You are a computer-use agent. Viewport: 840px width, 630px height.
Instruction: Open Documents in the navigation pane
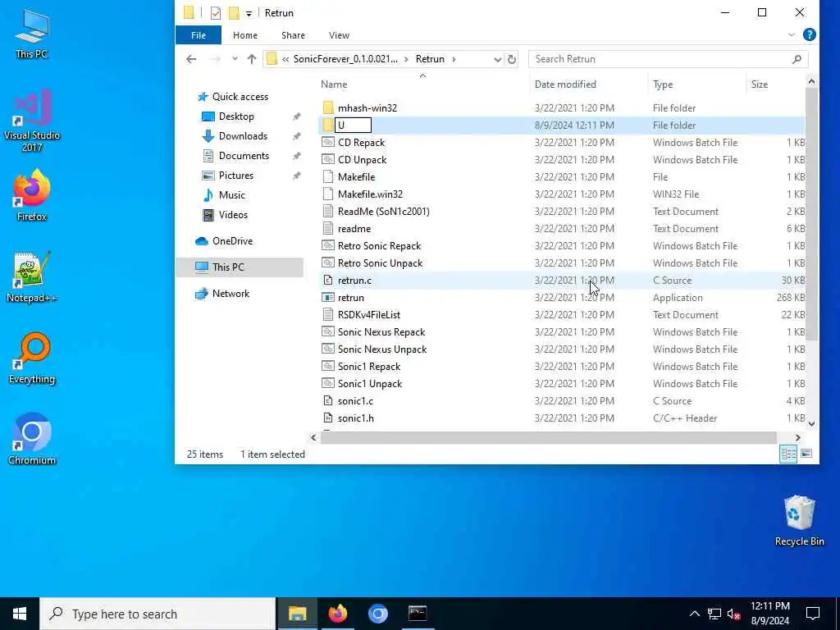[x=244, y=156]
